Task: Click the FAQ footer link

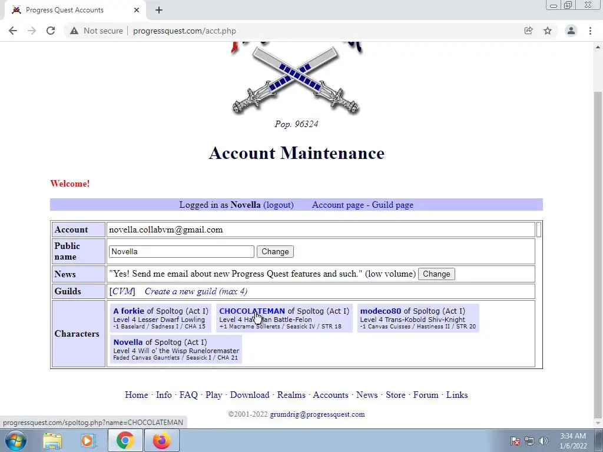Action: tap(188, 395)
